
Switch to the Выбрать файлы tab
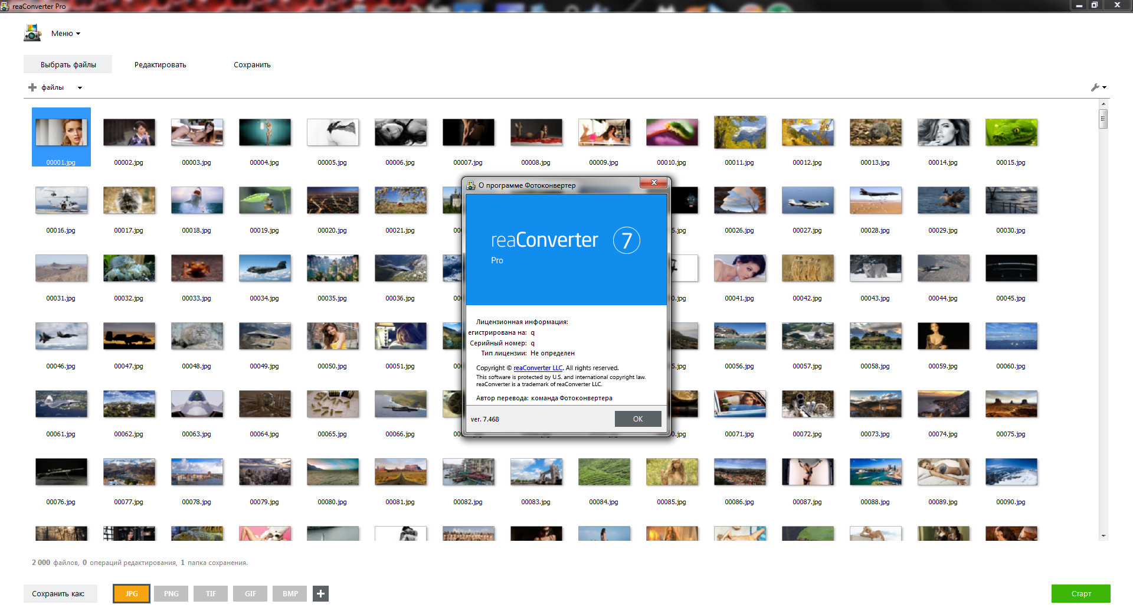pyautogui.click(x=68, y=64)
